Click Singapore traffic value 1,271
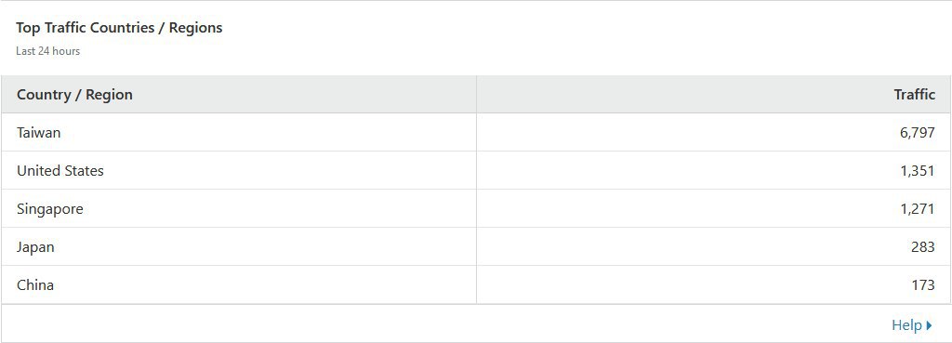The height and width of the screenshot is (343, 952). [x=918, y=209]
